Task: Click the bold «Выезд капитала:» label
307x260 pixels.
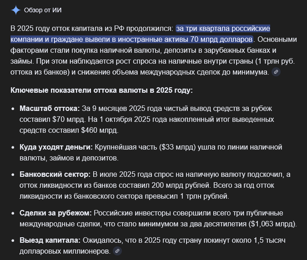Action: [50, 240]
